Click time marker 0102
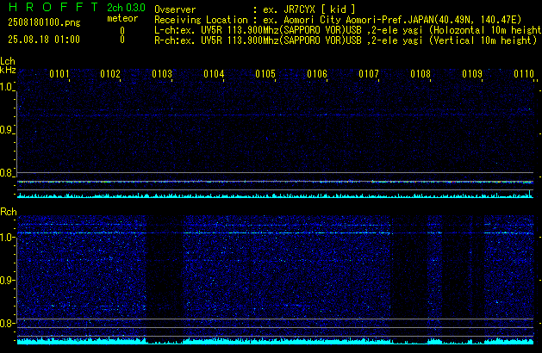 (110, 74)
